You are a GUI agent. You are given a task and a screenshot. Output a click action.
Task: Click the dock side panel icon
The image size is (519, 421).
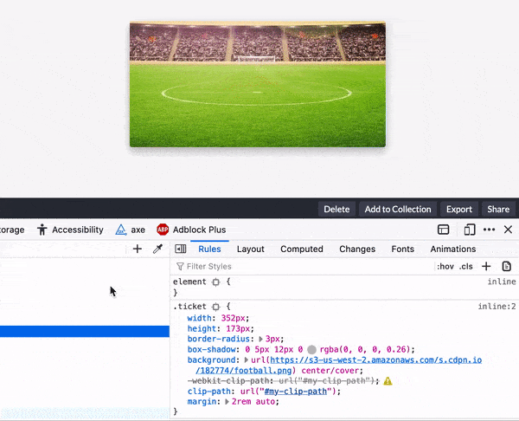point(443,230)
